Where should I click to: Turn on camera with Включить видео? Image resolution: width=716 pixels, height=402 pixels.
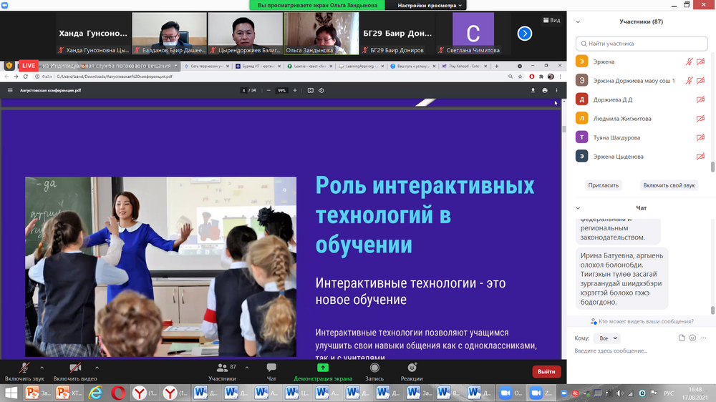[75, 368]
